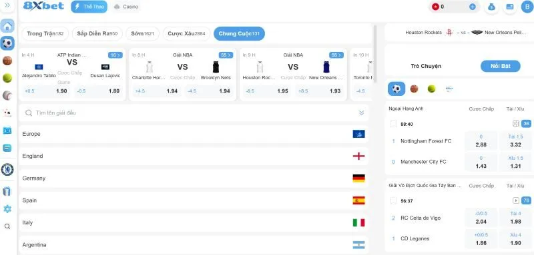Bet Charlotte Hornets +4.5 at 1.94
This screenshot has height=255, width=534.
pyautogui.click(x=156, y=91)
